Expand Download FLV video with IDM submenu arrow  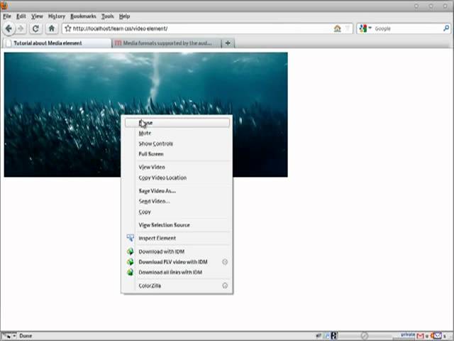tap(225, 262)
